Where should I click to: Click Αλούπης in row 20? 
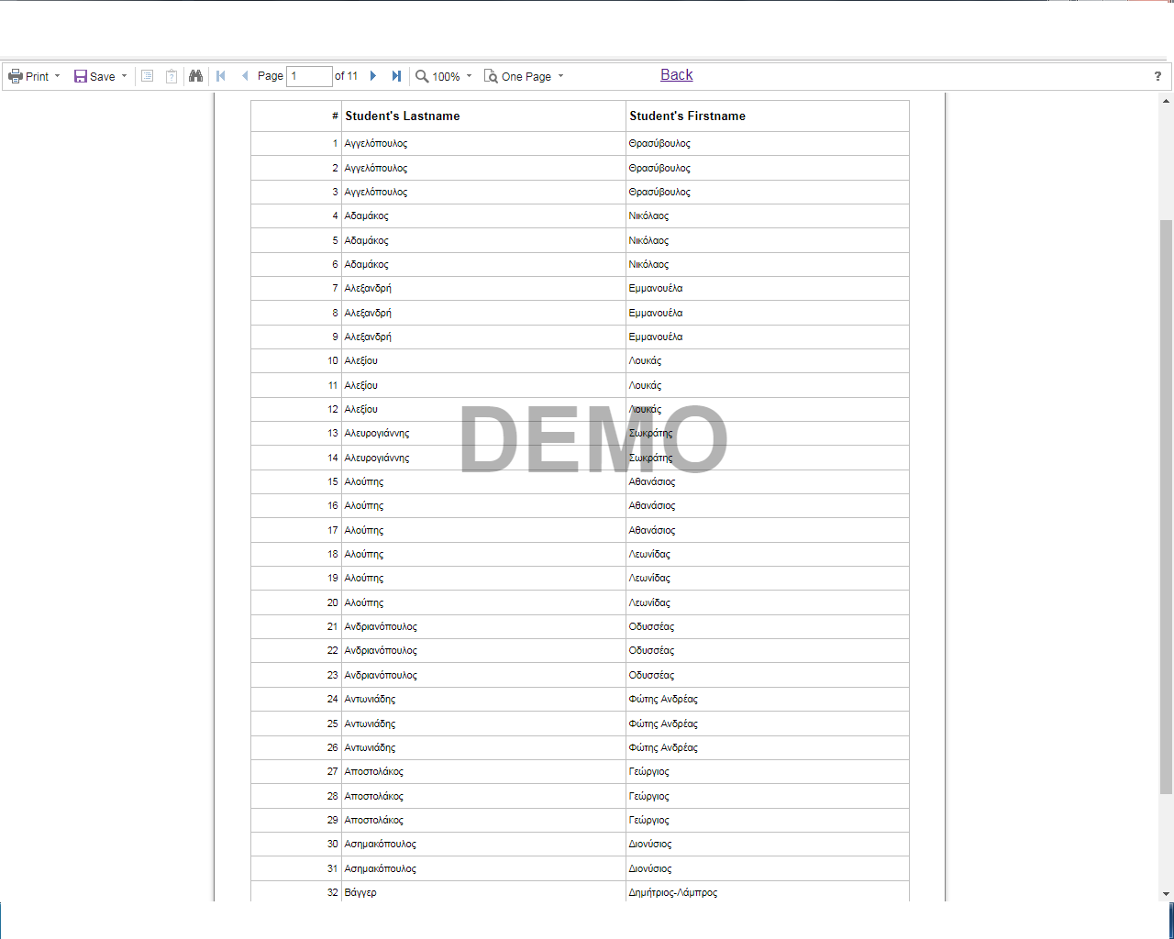click(364, 603)
